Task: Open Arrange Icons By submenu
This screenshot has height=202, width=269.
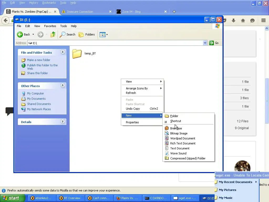Action: tap(142, 88)
